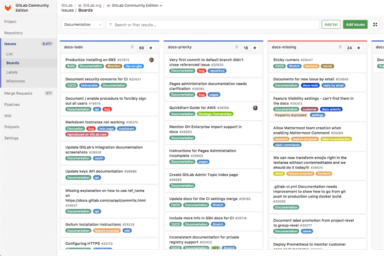
Task: Click the customer label on Feature Visibility issue
Action: [x=309, y=109]
